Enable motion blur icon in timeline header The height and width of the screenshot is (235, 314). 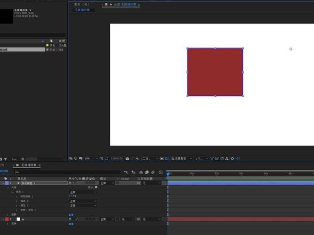tap(153, 172)
